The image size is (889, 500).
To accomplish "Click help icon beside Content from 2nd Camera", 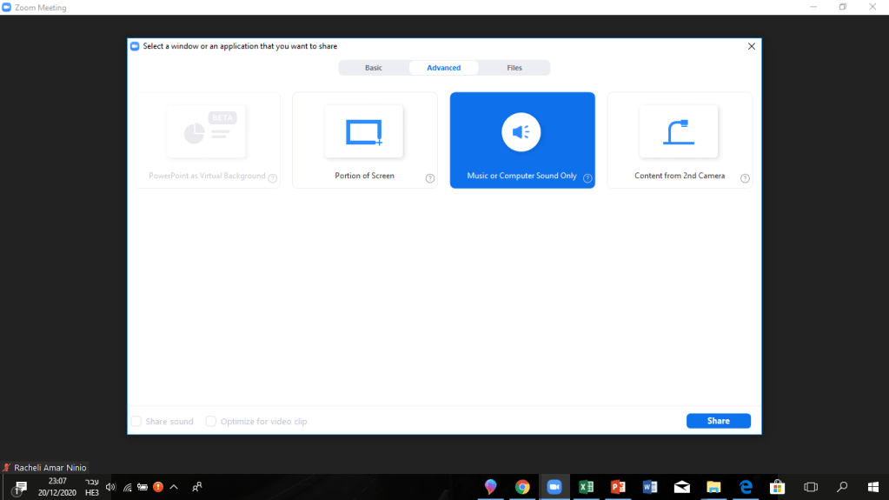I will pos(745,178).
